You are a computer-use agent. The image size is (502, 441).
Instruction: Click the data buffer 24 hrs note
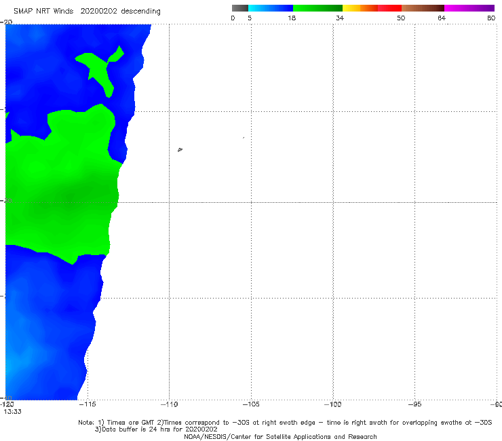coord(156,429)
